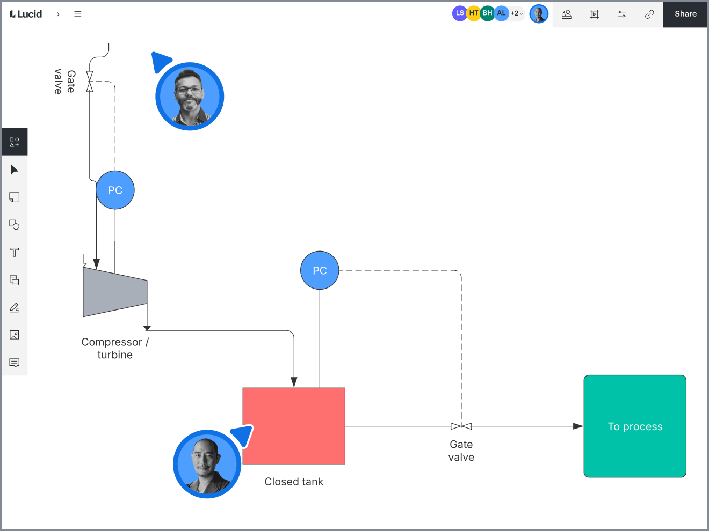Click the bearded collaborator's cursor avatar
The width and height of the screenshot is (709, 531).
[x=190, y=97]
